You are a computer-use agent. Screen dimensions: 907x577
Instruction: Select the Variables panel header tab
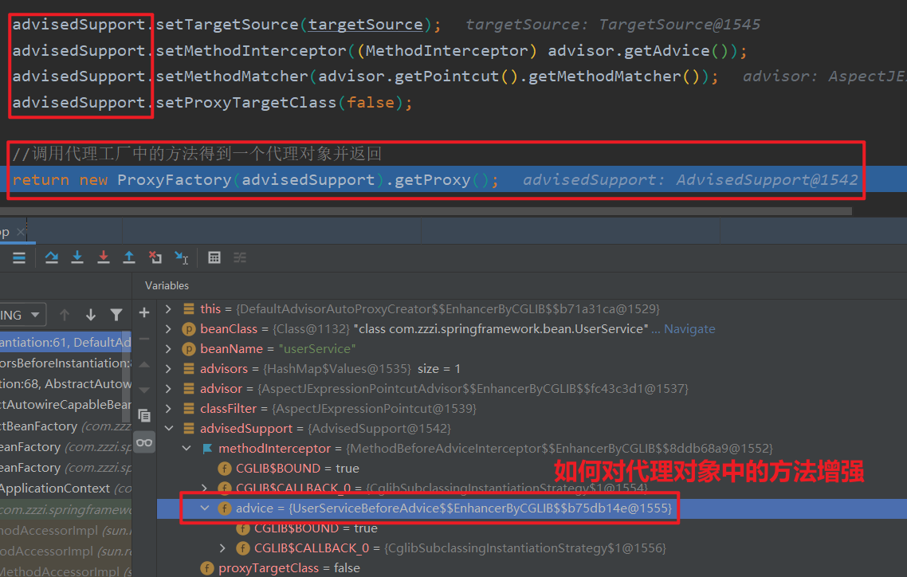coord(167,285)
